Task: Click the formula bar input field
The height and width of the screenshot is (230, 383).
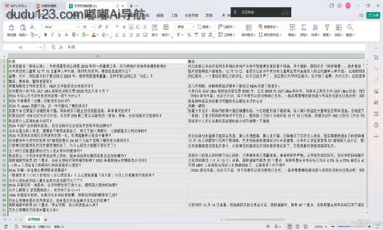Action: point(215,47)
